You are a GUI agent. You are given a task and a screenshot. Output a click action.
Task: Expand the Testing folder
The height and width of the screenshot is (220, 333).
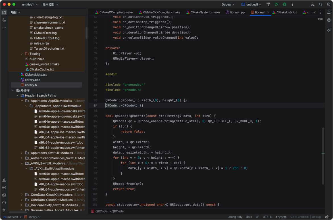pyautogui.click(x=22, y=54)
